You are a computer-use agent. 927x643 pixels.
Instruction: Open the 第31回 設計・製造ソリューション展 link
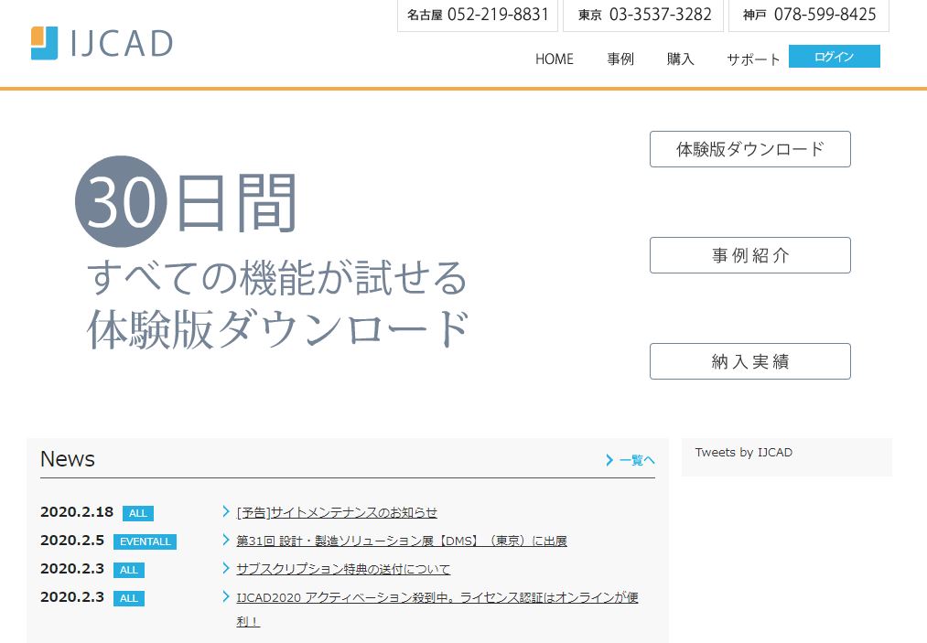tap(401, 541)
